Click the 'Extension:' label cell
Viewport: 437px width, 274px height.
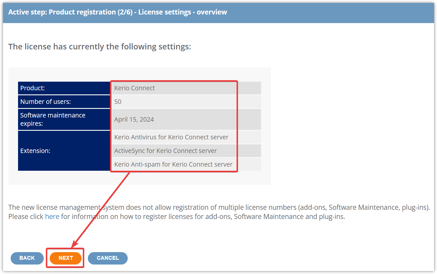64,151
